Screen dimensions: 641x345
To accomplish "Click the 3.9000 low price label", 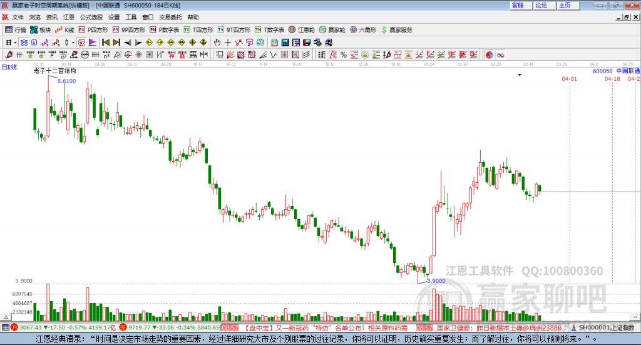I will click(436, 281).
